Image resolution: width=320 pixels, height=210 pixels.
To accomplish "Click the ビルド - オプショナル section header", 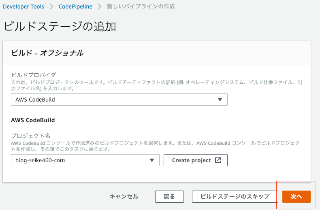I will 47,53.
